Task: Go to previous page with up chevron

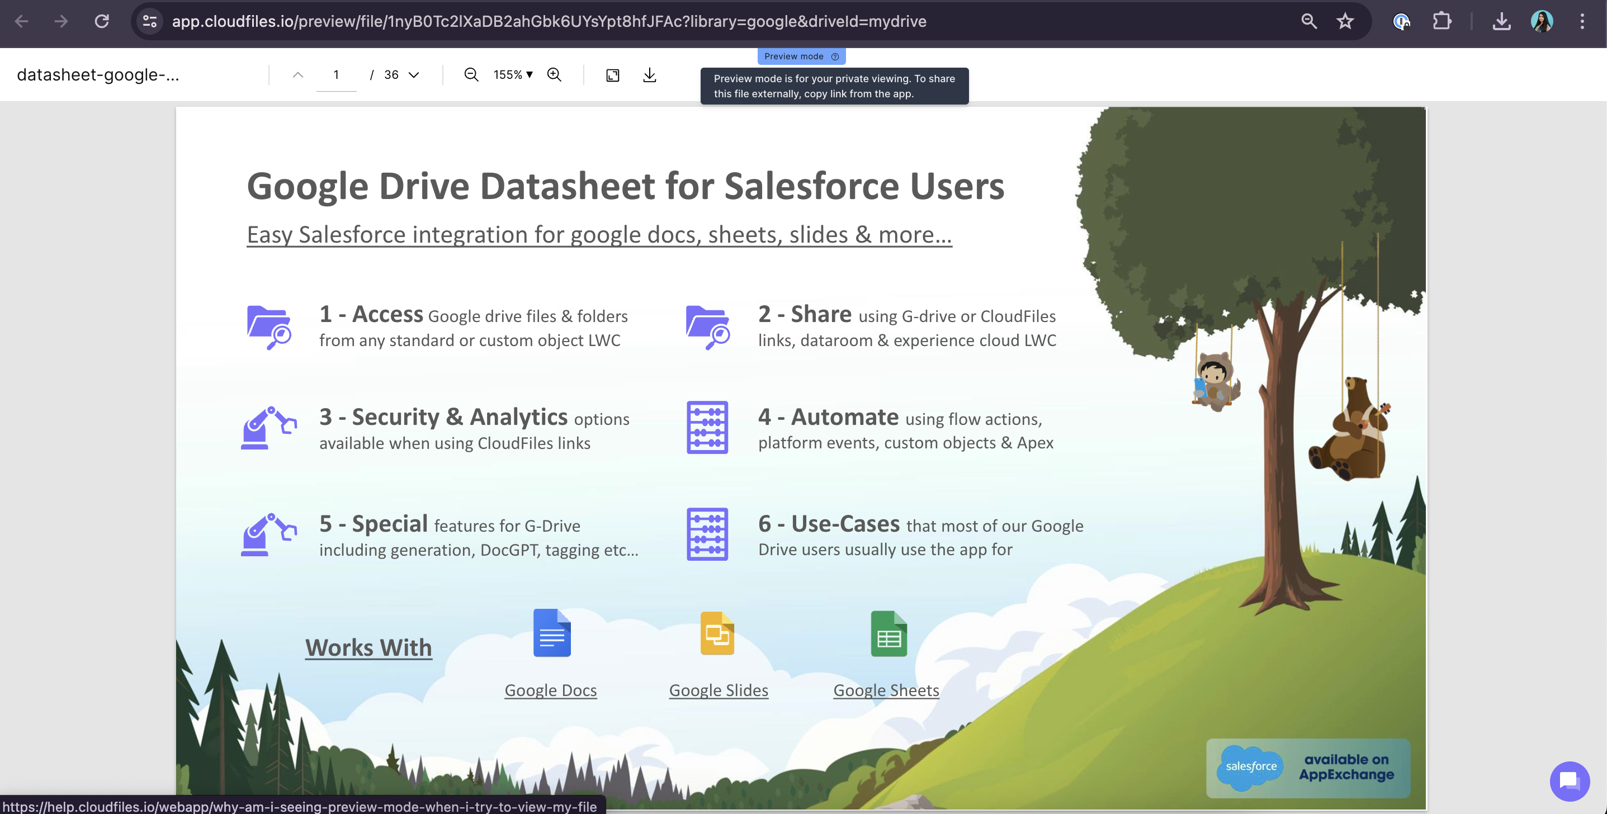Action: 297,75
